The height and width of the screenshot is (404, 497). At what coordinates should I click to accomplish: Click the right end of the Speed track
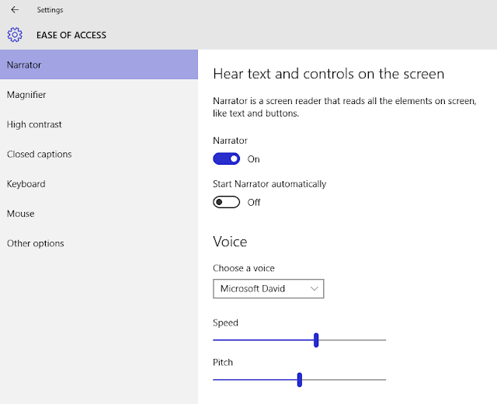[384, 340]
